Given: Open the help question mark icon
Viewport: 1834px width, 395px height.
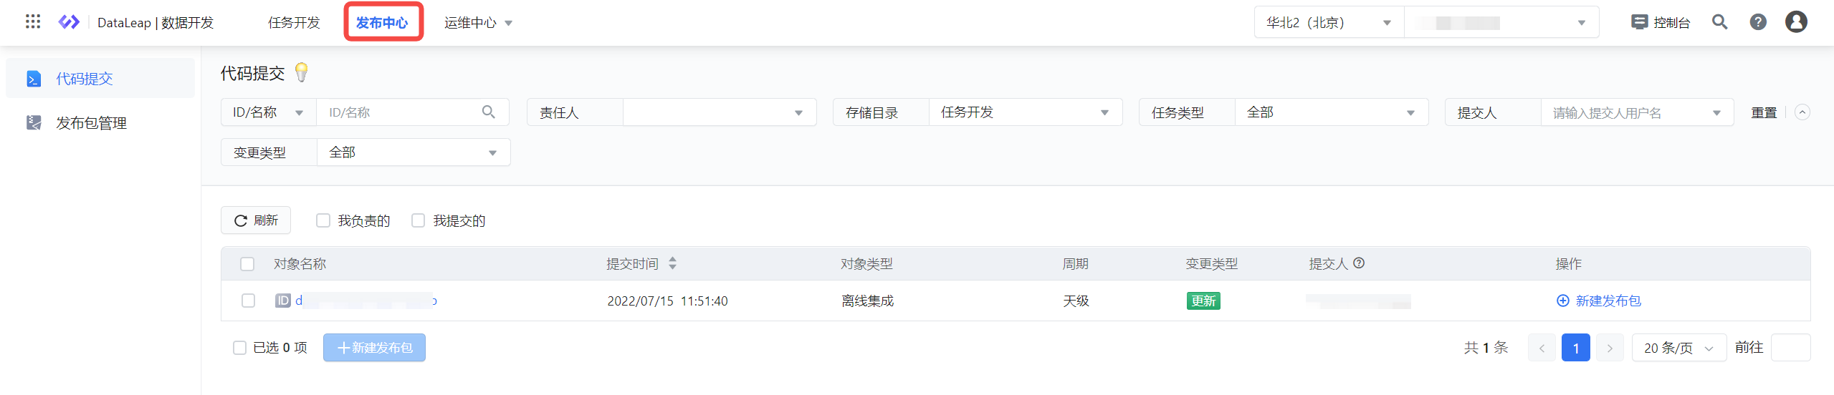Looking at the screenshot, I should (x=1758, y=22).
